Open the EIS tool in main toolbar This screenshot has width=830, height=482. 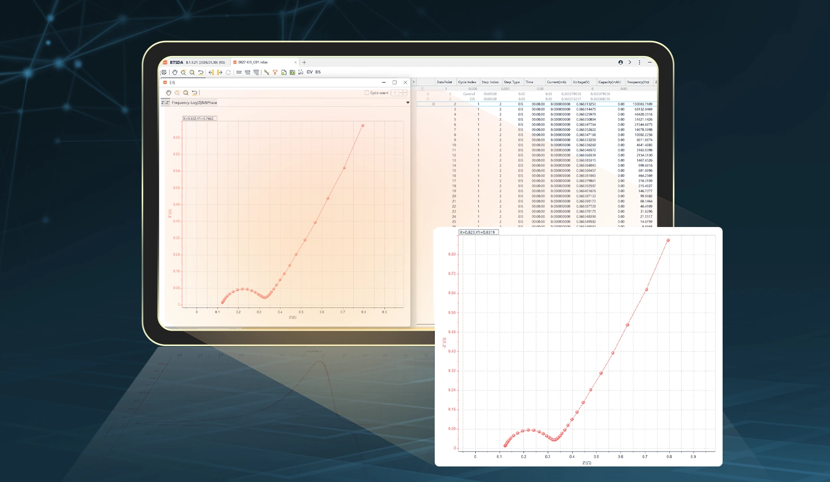pyautogui.click(x=318, y=72)
